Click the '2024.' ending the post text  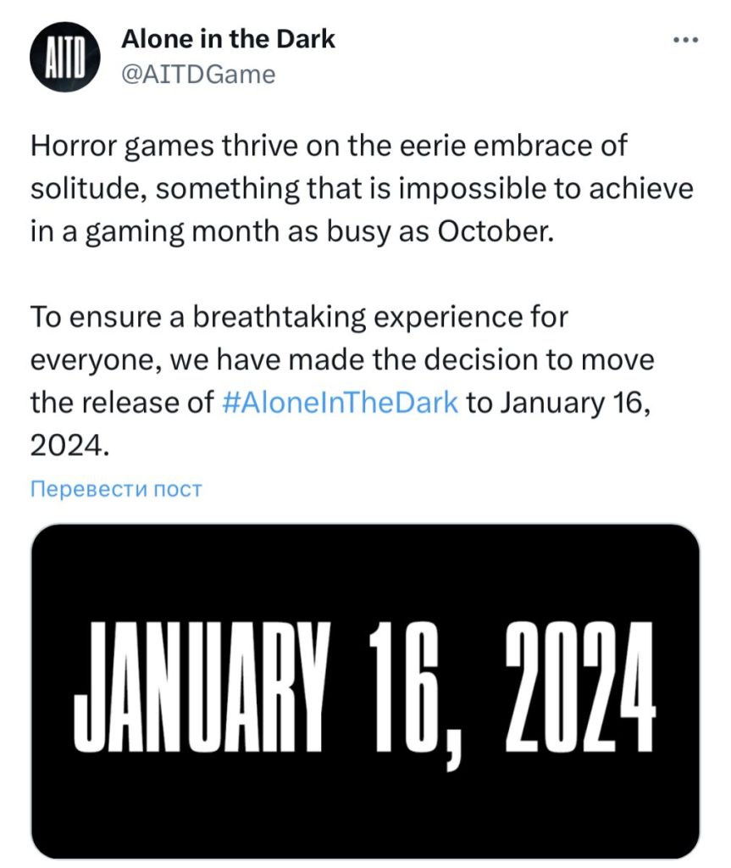click(69, 445)
